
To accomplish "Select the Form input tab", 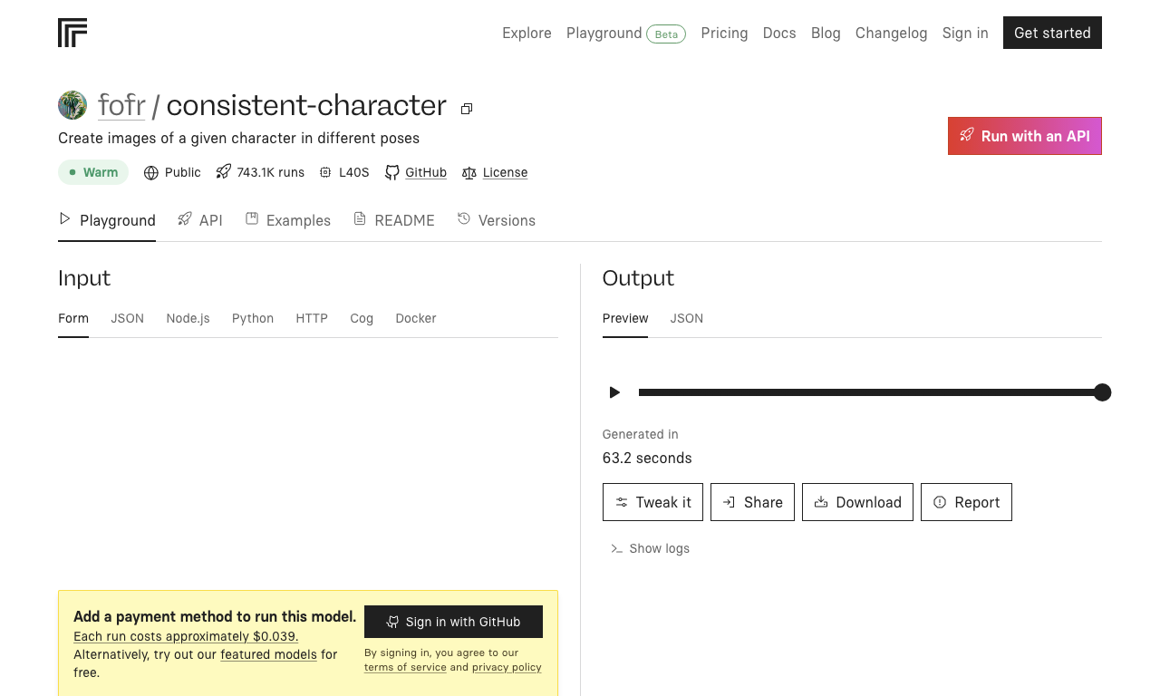I will (73, 318).
